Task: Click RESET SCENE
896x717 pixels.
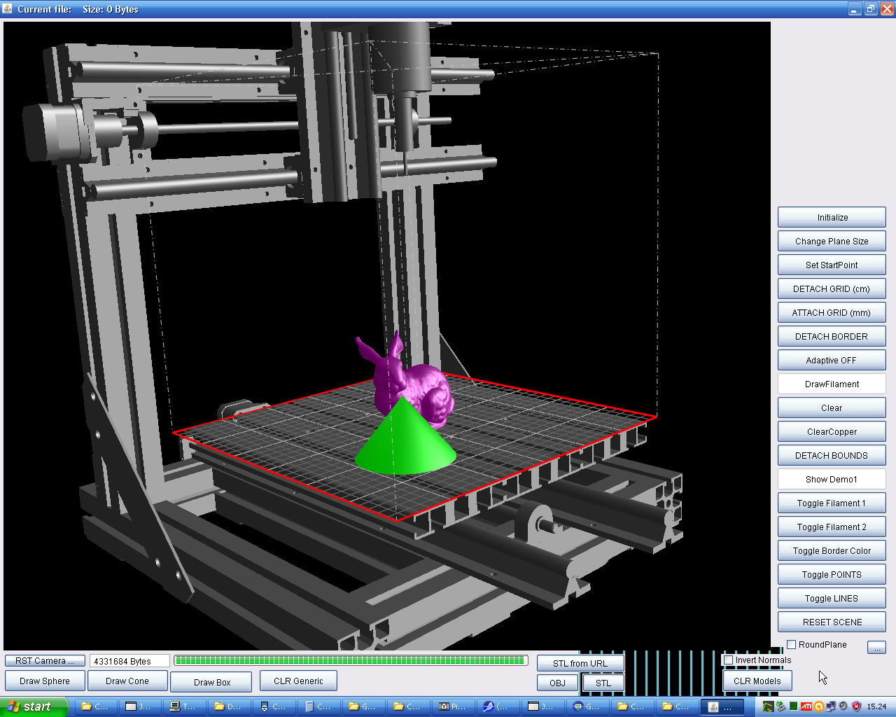Action: pos(832,622)
